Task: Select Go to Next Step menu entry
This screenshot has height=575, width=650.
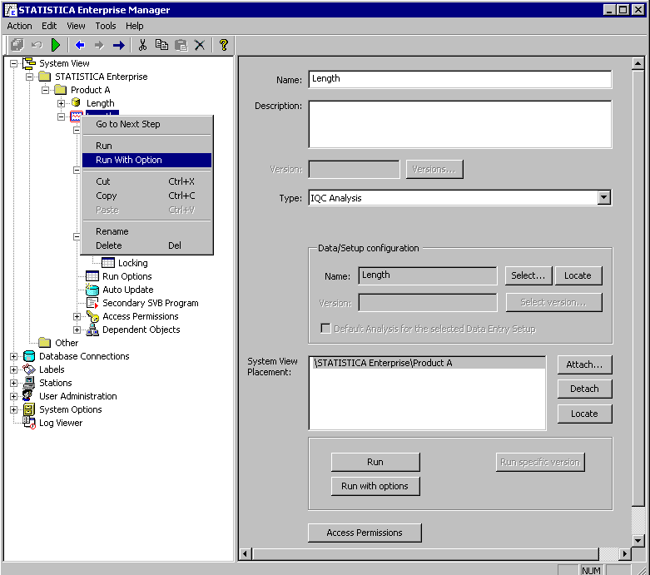Action: click(128, 124)
